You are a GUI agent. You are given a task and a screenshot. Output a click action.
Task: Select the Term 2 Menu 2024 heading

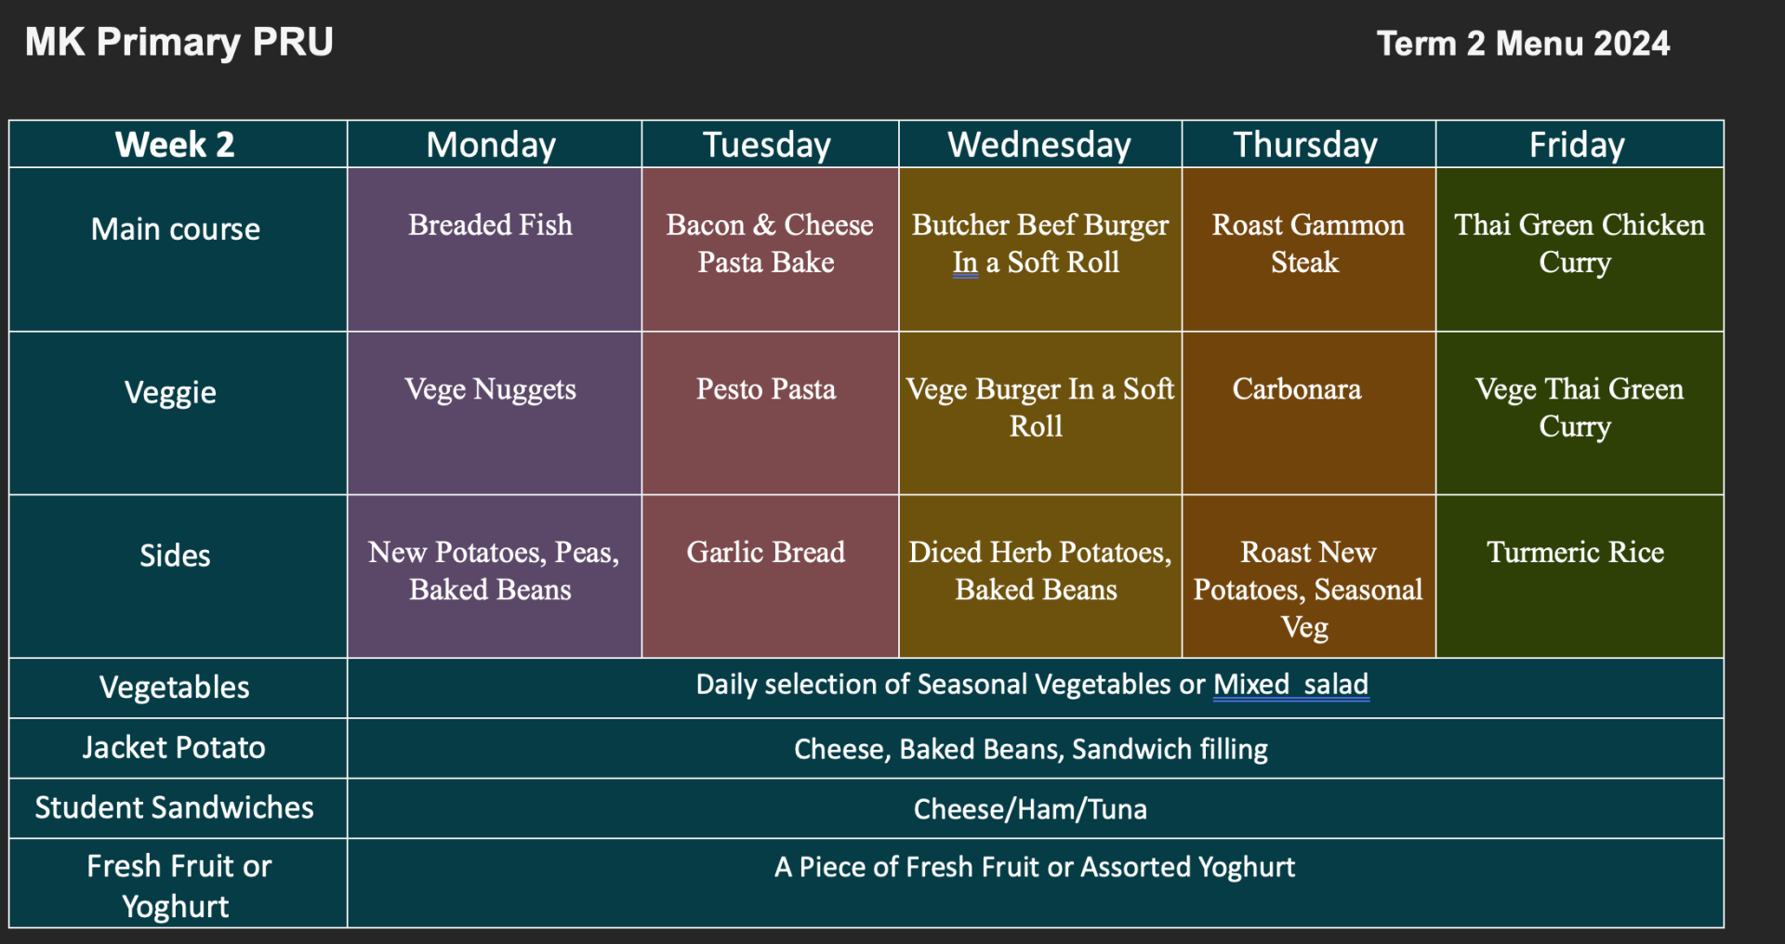[x=1523, y=44]
